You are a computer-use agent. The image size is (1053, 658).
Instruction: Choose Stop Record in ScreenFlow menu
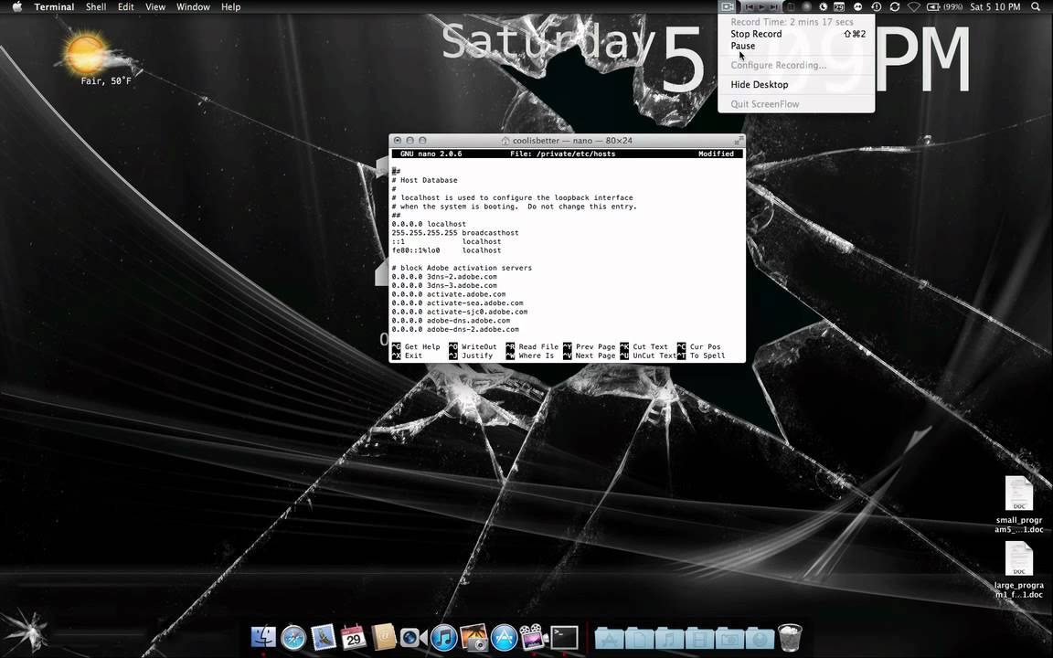pos(796,34)
